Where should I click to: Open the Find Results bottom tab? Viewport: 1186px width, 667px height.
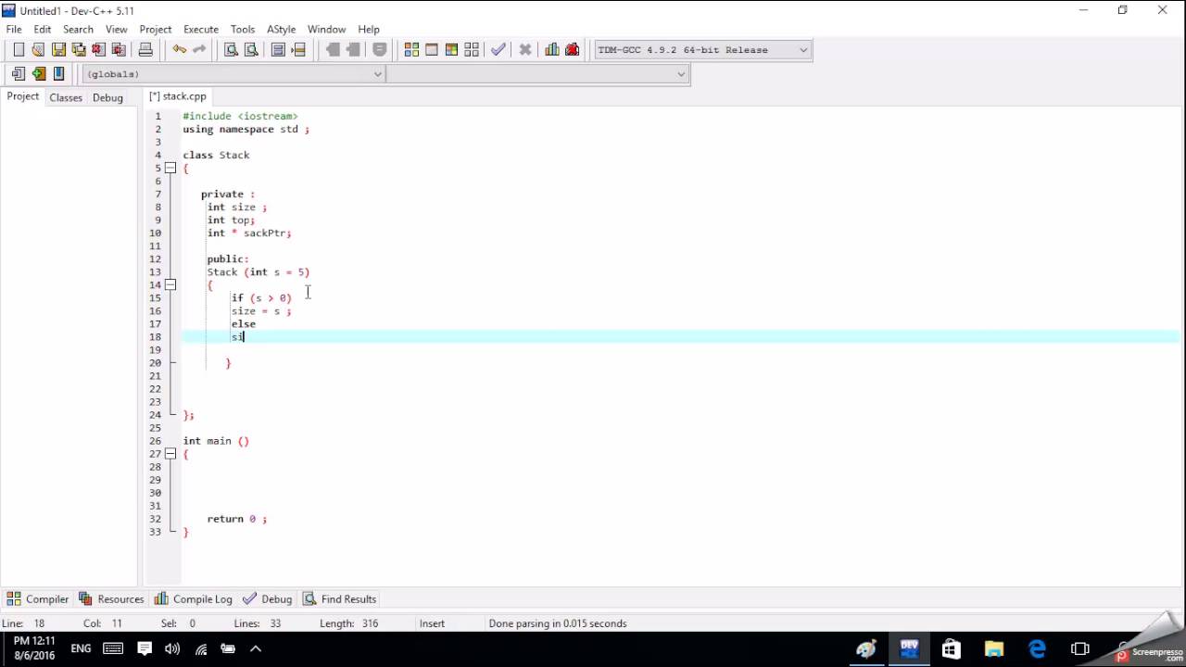tap(340, 599)
